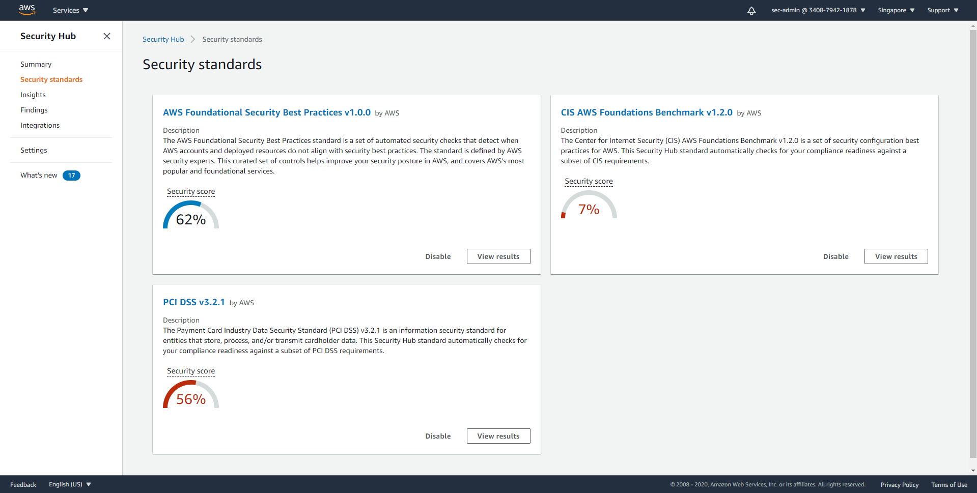The height and width of the screenshot is (493, 977).
Task: Open the English (US) language selector
Action: point(70,484)
